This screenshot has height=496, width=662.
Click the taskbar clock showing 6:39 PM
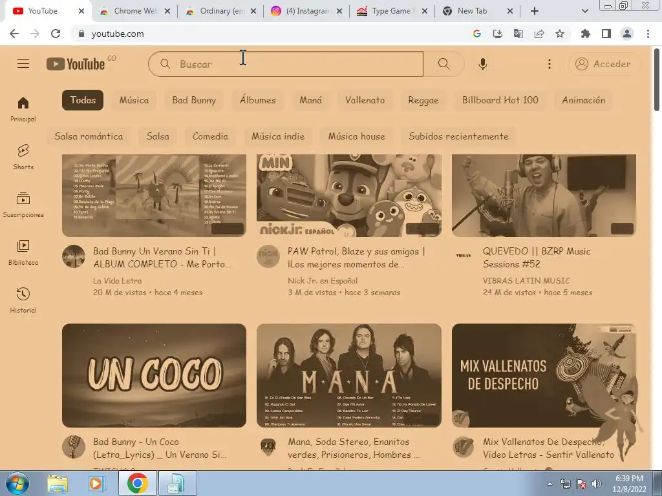pyautogui.click(x=629, y=484)
